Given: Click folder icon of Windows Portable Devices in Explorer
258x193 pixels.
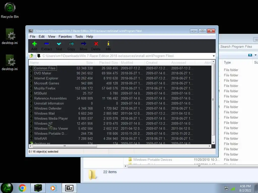Looking at the screenshot, I should point(130,160).
